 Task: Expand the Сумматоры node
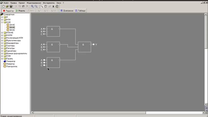click(x=2, y=51)
